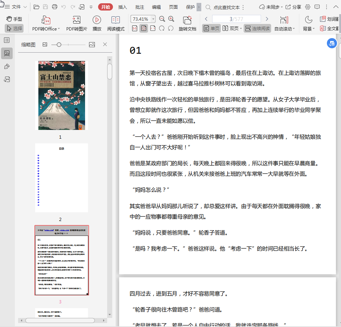This screenshot has height=327, width=341.
Task: Adjust the thumbnail size slider
Action: [59, 45]
